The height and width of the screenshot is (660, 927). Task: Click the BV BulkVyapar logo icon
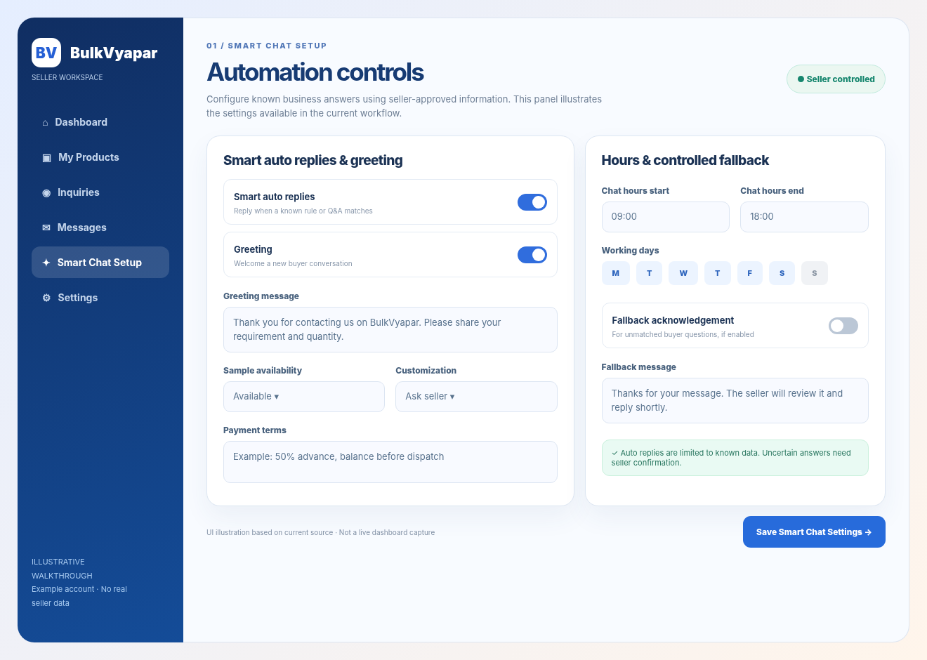(x=46, y=53)
